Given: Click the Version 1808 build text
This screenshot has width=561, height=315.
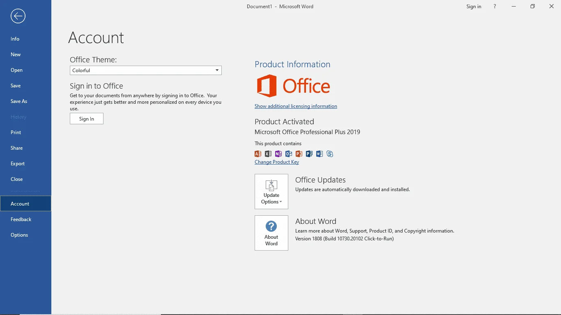Looking at the screenshot, I should pyautogui.click(x=345, y=239).
